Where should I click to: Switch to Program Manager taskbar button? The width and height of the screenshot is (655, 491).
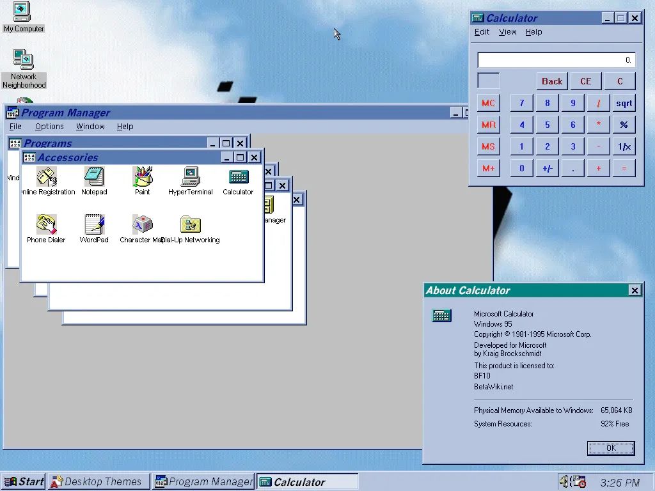pos(203,482)
